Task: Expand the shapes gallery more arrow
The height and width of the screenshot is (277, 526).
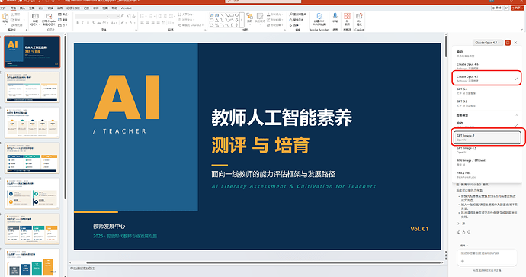Action: (242, 21)
